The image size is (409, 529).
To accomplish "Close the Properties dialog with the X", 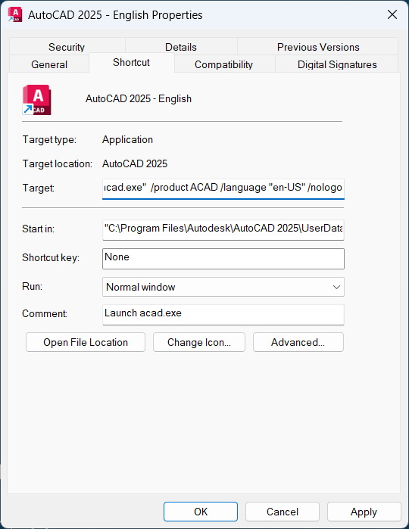I will coord(392,14).
